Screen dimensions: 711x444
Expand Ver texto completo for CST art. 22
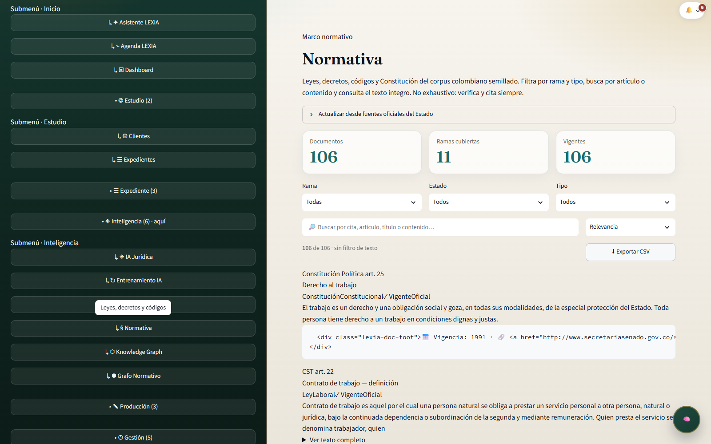pyautogui.click(x=334, y=440)
